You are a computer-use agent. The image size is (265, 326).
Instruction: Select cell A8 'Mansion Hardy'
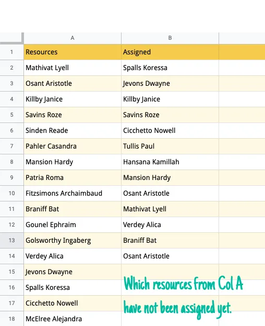click(73, 162)
